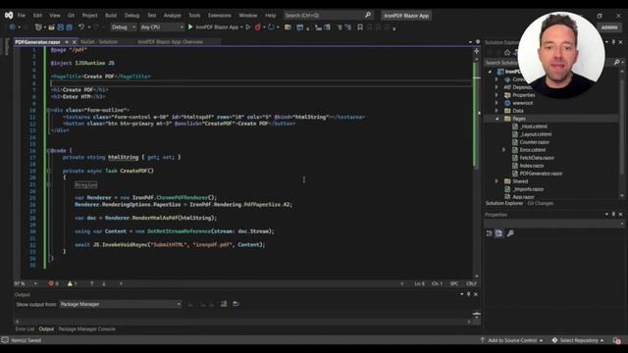Click the green Start Debugging play icon

pos(190,27)
